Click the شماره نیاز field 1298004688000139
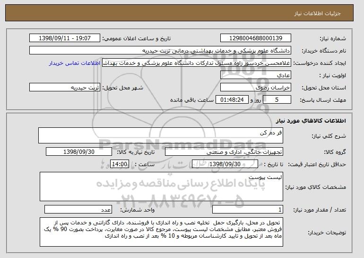Image resolution: width=364 pixels, height=258 pixels. coord(256,38)
